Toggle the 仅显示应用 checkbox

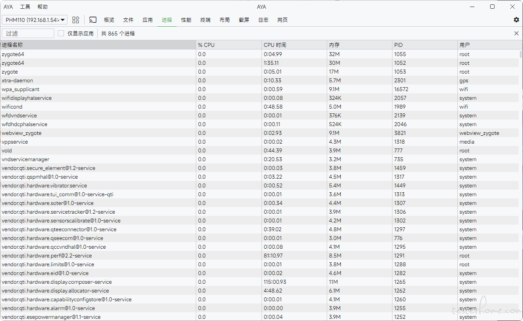click(61, 33)
